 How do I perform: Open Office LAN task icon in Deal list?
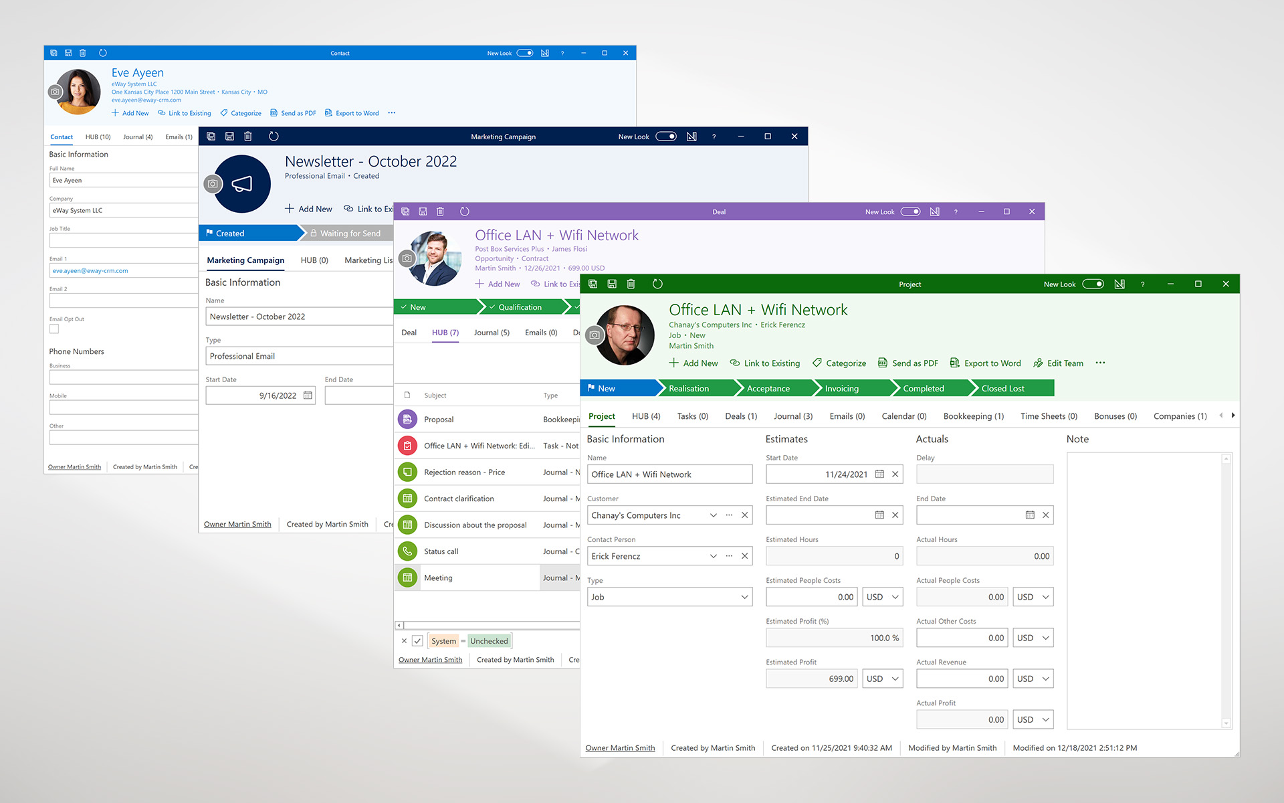point(407,446)
